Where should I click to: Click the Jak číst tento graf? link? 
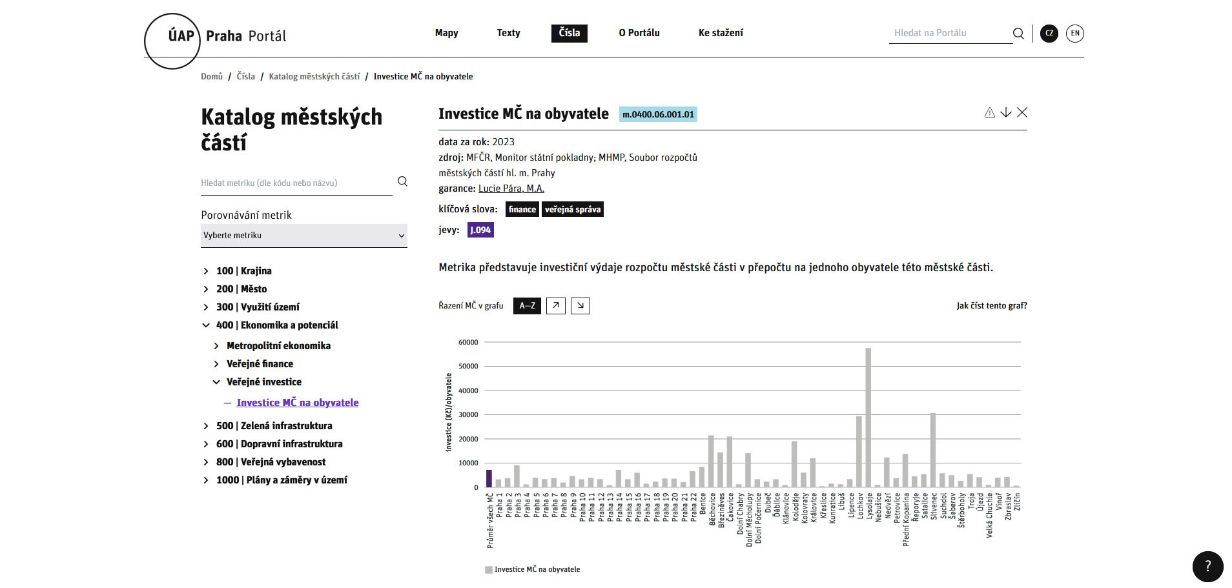[991, 306]
